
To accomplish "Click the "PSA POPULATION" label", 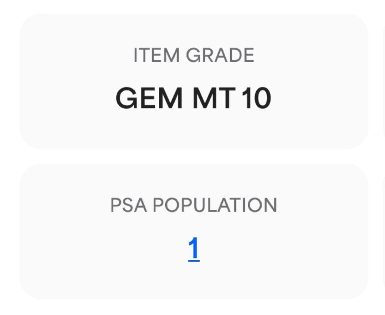I will (x=194, y=205).
